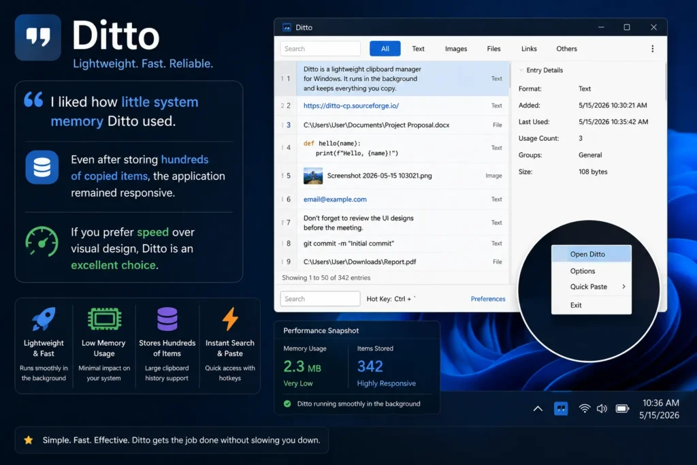Select the screenshot thumbnail in entry 5
The width and height of the screenshot is (697, 465).
(313, 176)
